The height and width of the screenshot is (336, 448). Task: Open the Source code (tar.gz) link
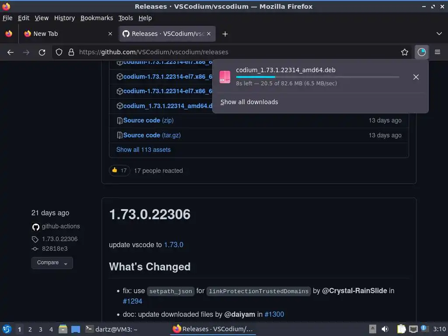tap(152, 135)
